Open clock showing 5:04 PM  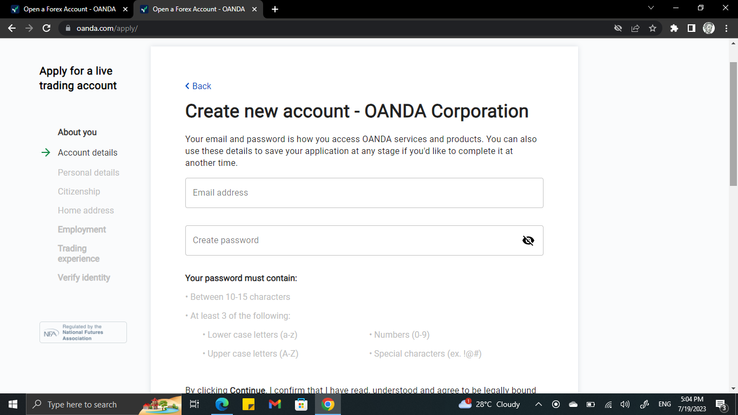pos(692,404)
